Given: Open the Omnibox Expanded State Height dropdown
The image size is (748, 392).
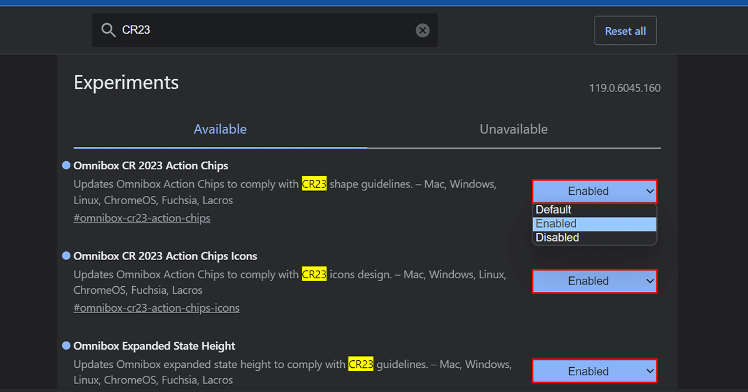Looking at the screenshot, I should 594,371.
